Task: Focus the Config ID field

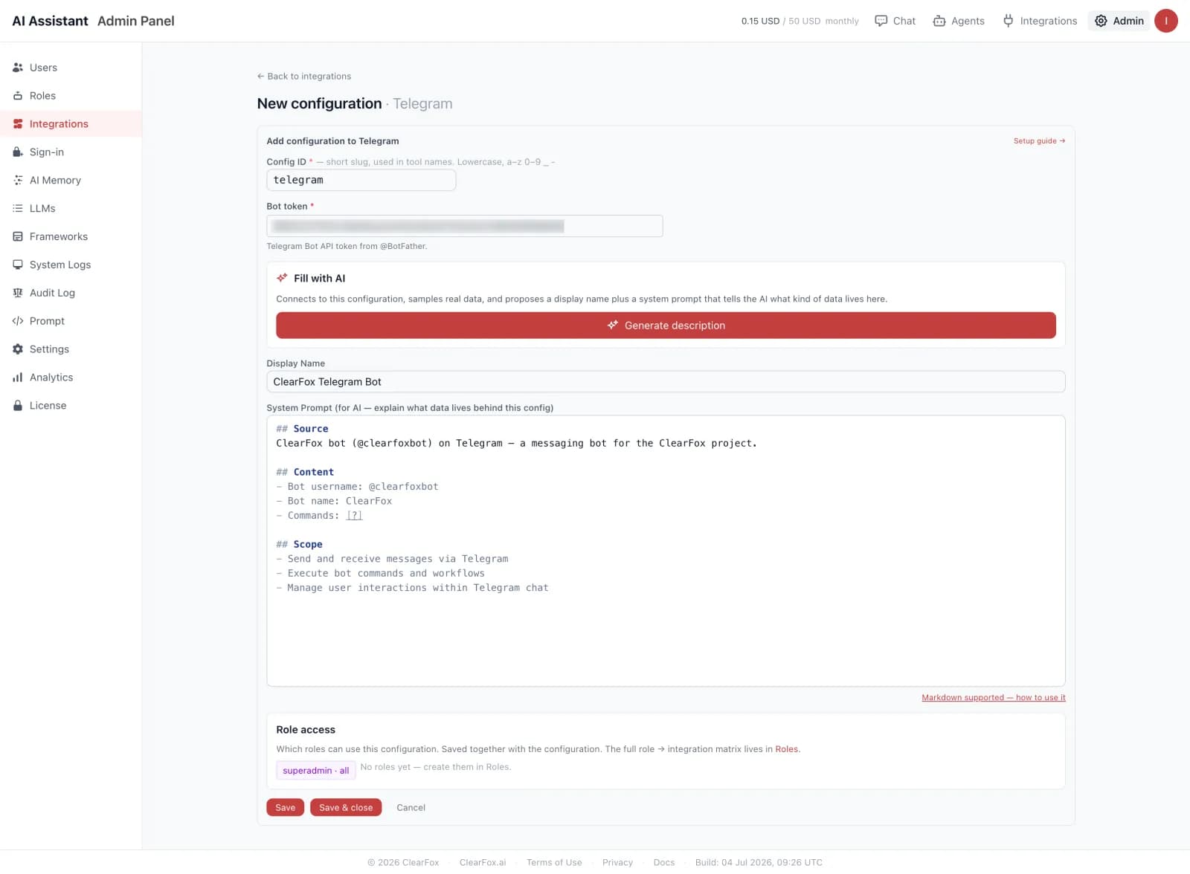Action: (x=361, y=180)
